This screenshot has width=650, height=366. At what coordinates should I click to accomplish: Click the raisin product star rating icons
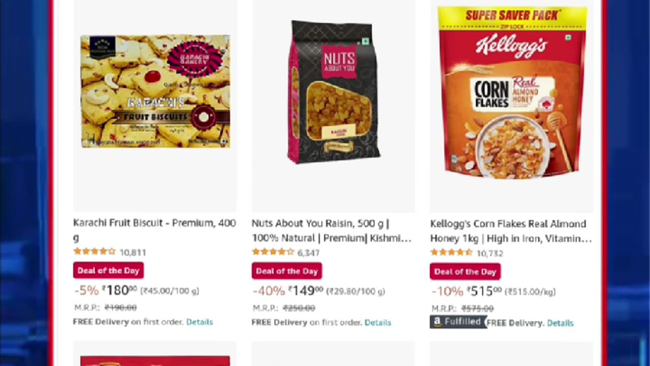(x=273, y=252)
